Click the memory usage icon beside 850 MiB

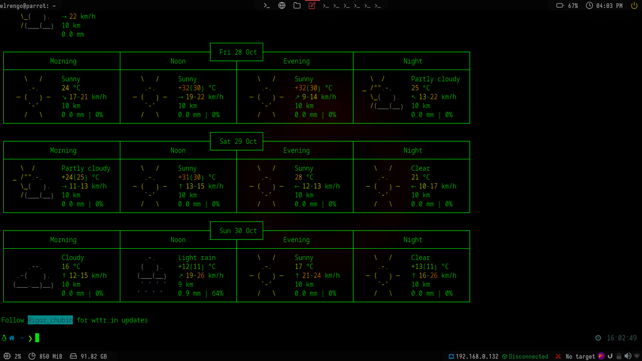32,356
